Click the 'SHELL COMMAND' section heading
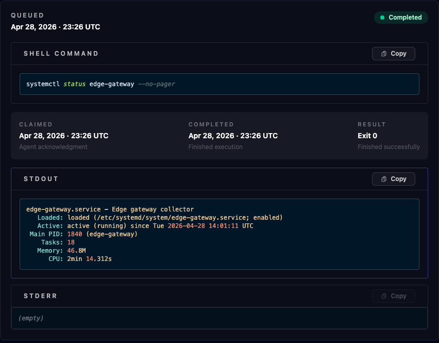Screen dimensions: 439x343 tap(61, 54)
